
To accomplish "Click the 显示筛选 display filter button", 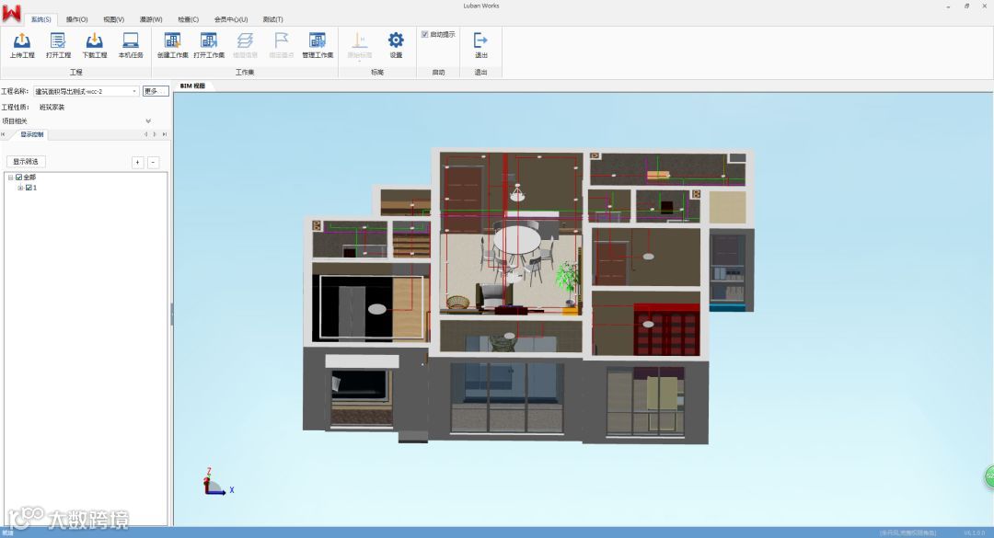I will click(x=26, y=162).
